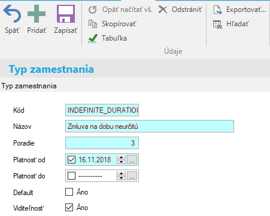Tick the Default Áno checkbox
The image size is (270, 216).
(69, 192)
